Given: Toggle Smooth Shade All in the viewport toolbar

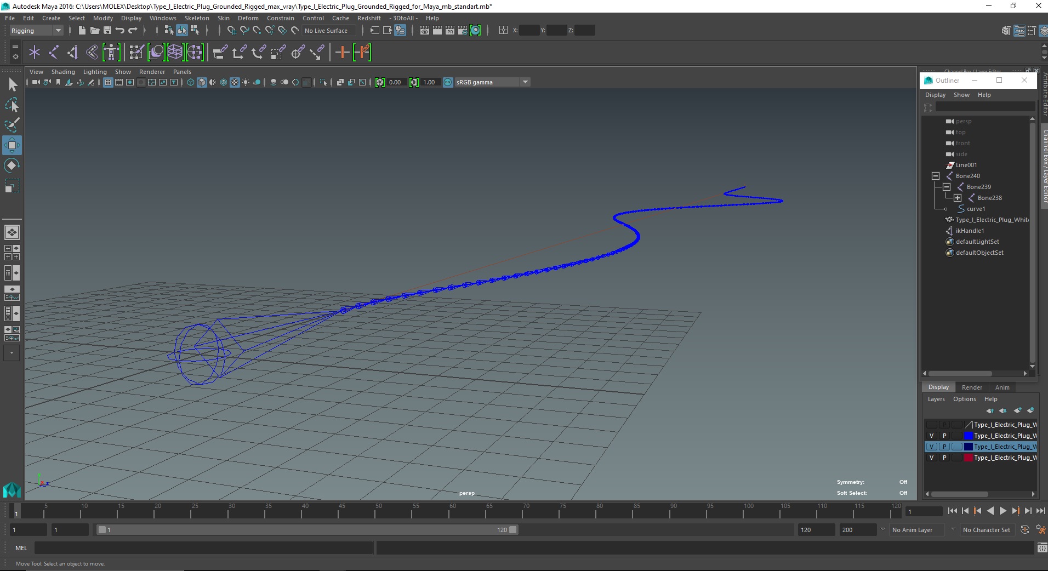Looking at the screenshot, I should [x=202, y=82].
